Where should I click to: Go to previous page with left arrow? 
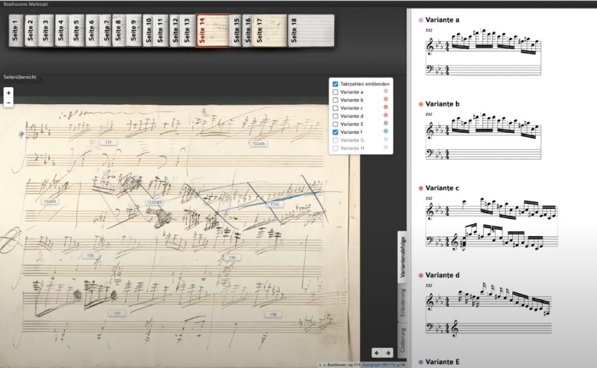376,353
